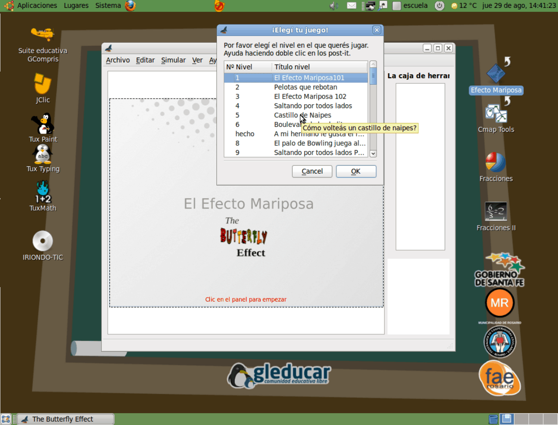Open the Archivo menu
The width and height of the screenshot is (558, 425).
[x=118, y=60]
